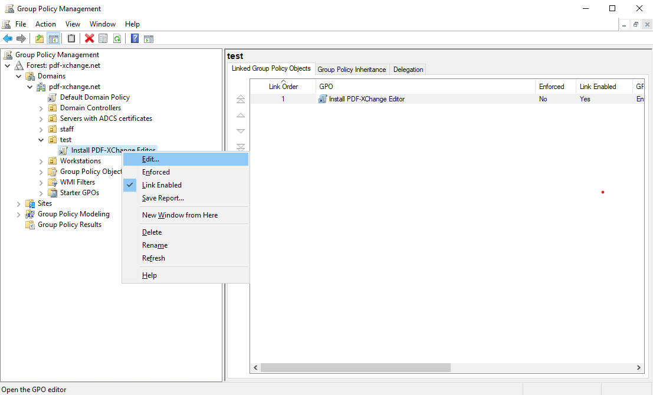
Task: Click the red X Delete toolbar icon
Action: tap(90, 39)
